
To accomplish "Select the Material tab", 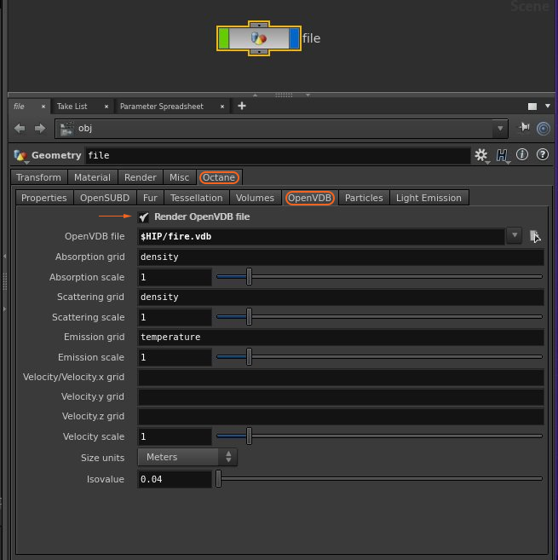I will point(92,177).
